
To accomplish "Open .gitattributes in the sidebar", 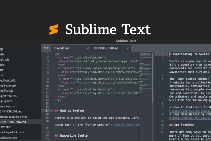I will tap(8, 96).
